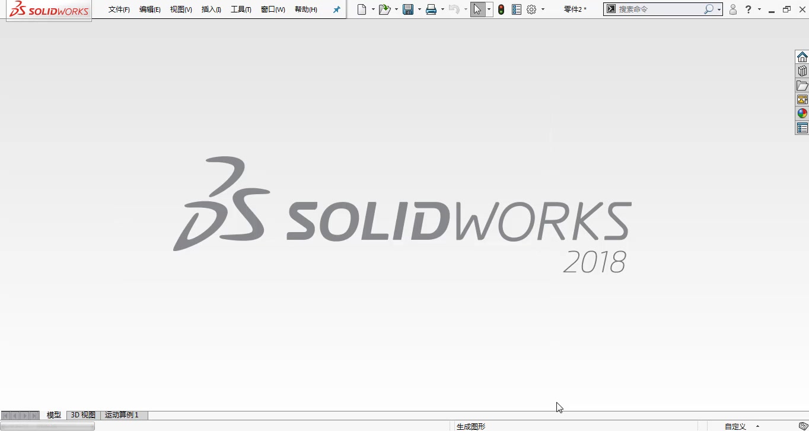Save the document with floppy icon
This screenshot has width=809, height=431.
(x=408, y=9)
